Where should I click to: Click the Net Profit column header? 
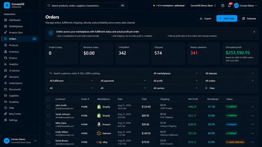193,99
